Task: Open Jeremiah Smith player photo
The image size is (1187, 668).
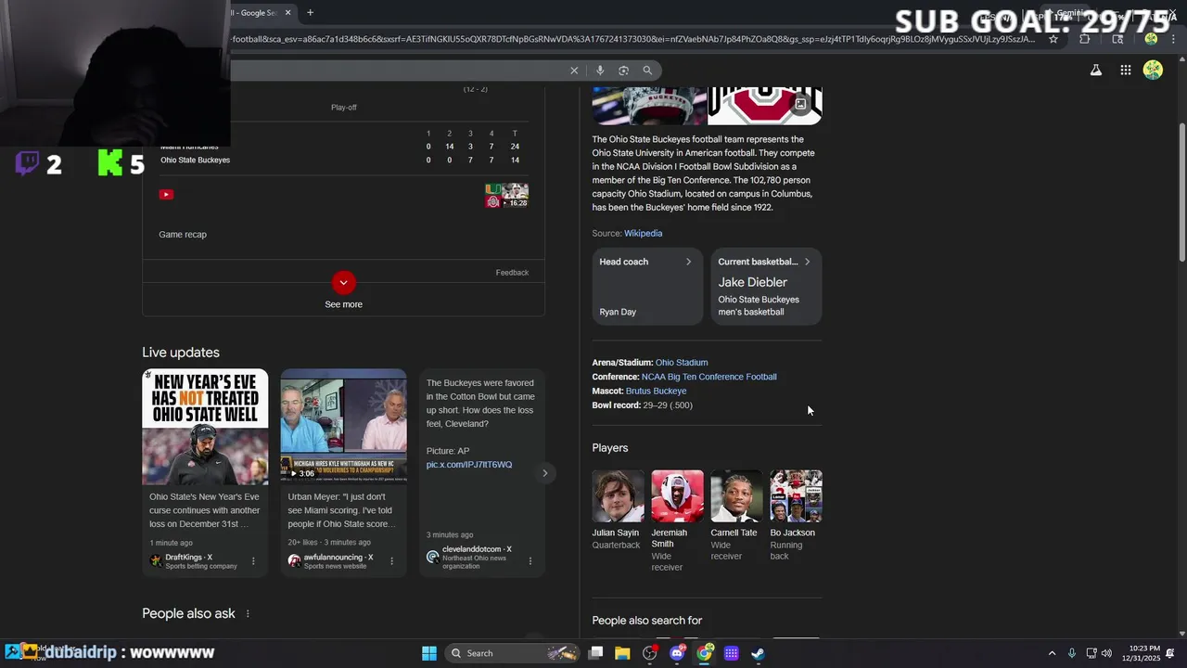Action: pos(677,496)
